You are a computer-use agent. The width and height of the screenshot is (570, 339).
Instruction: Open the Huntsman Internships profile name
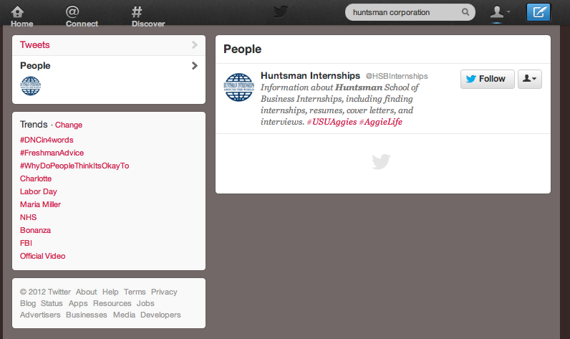(x=310, y=76)
